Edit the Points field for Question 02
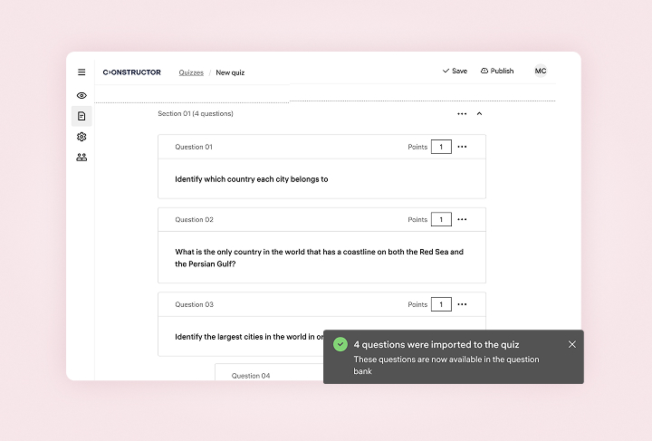Screen dimensions: 652x441 pos(441,219)
